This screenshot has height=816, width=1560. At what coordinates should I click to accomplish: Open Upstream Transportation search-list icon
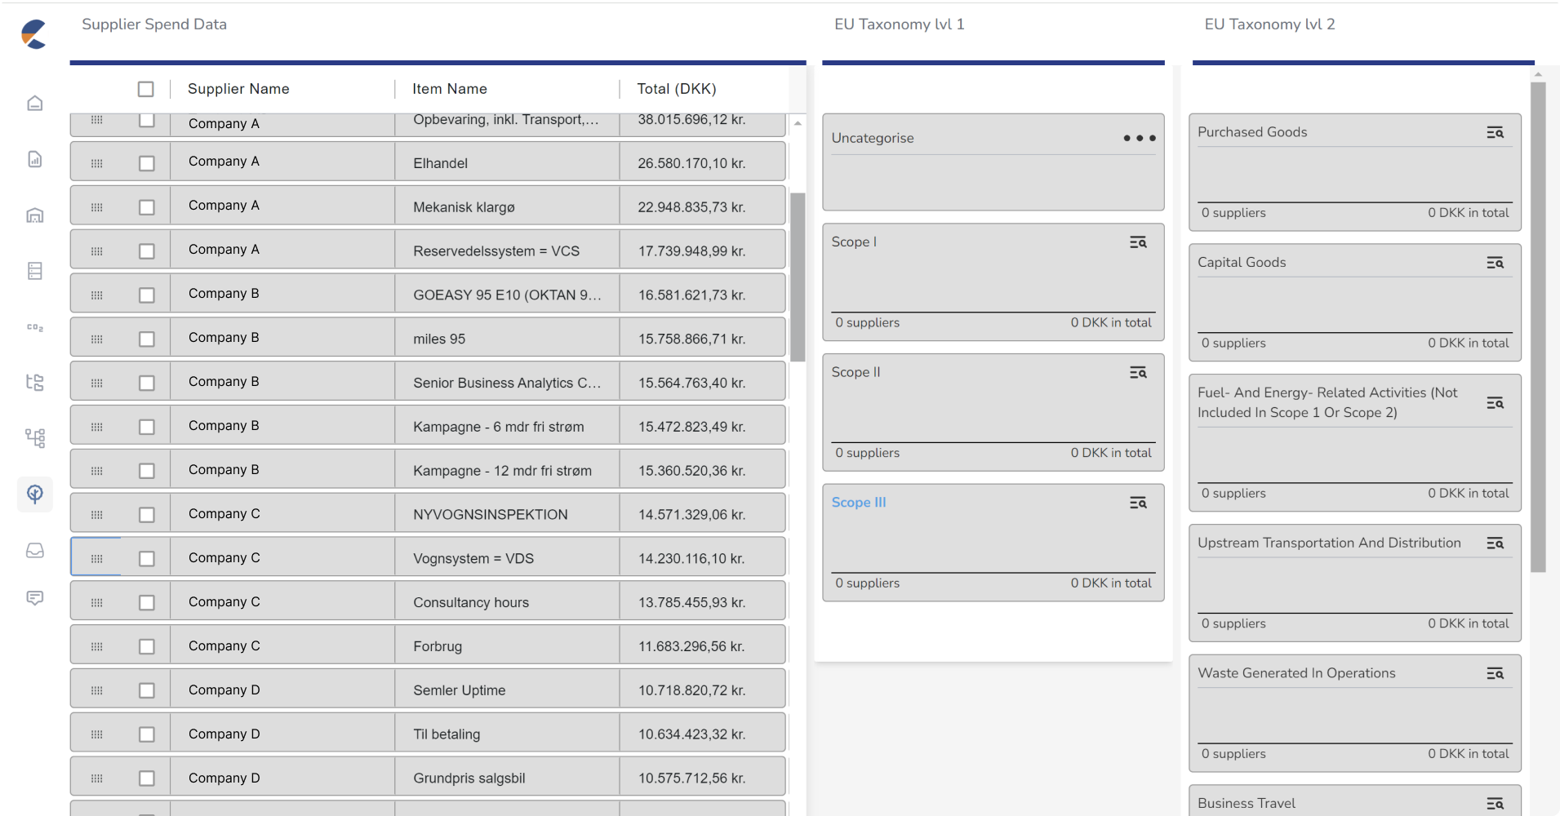pos(1495,543)
